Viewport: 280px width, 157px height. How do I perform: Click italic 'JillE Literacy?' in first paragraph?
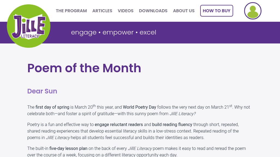click(x=182, y=114)
